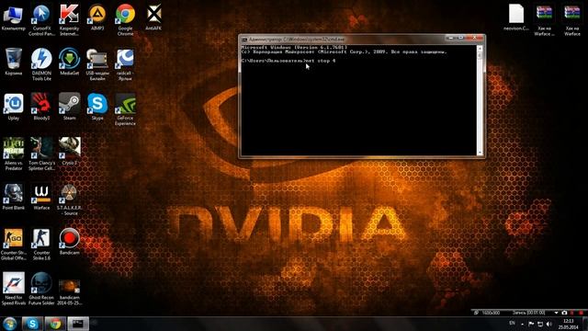Launch the raidcall shortcut
Screen dimensions: 588x331
(x=125, y=64)
